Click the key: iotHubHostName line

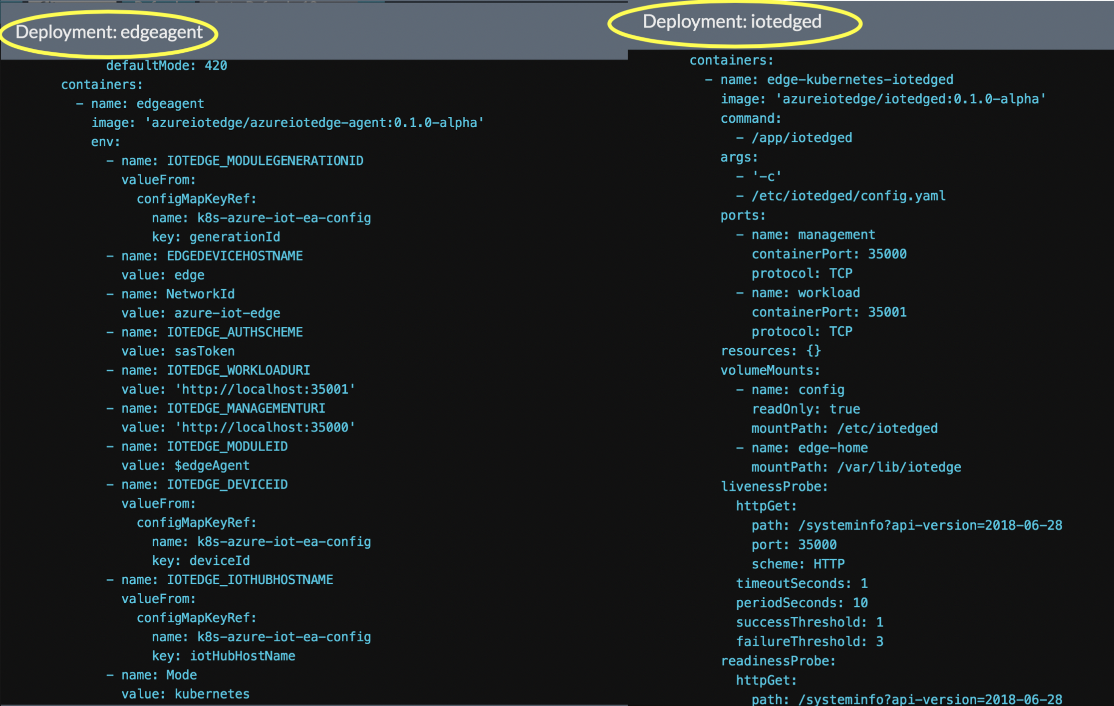[224, 656]
